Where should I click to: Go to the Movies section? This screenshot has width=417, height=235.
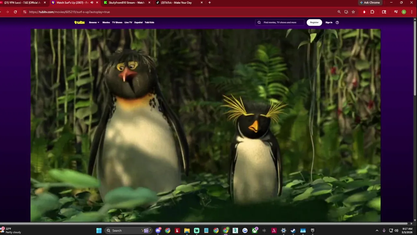[x=106, y=23]
